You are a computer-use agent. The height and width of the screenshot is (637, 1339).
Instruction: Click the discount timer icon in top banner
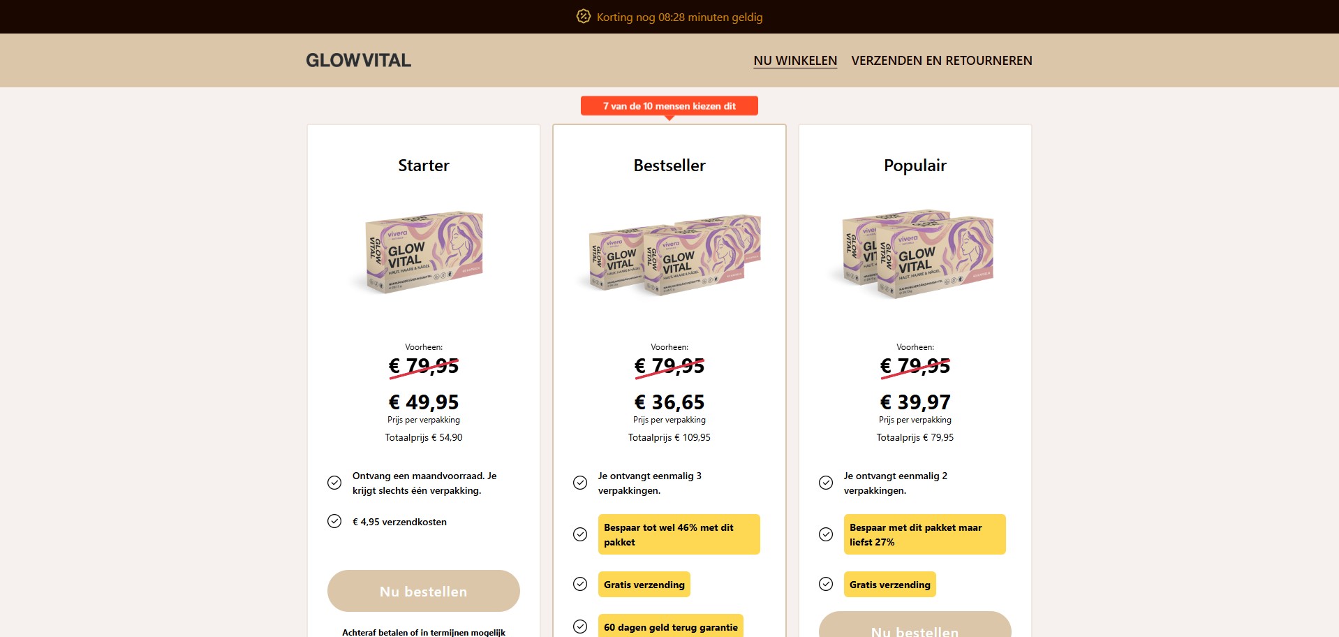[x=583, y=16]
